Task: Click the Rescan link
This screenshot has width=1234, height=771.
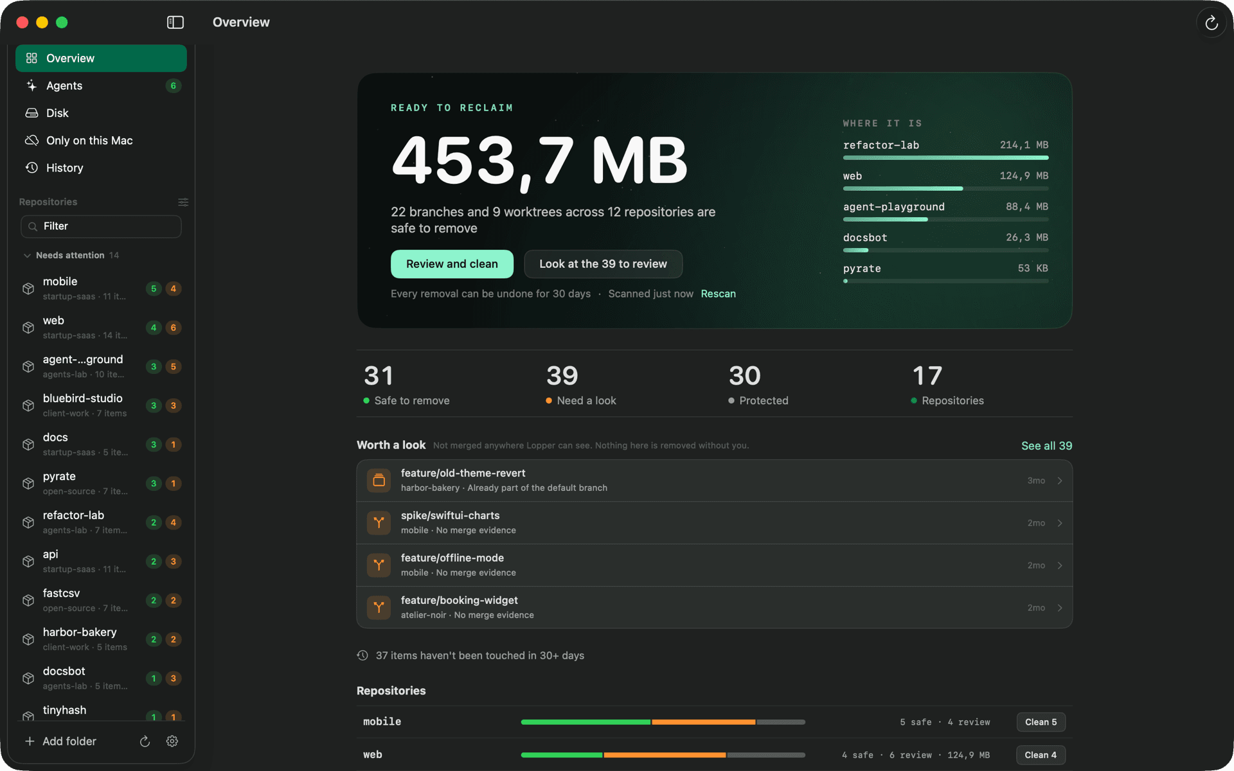Action: [x=718, y=294]
